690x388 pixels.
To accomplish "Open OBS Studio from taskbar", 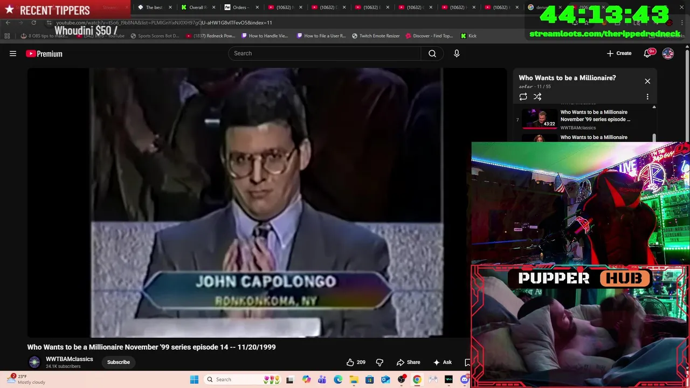I will [401, 379].
